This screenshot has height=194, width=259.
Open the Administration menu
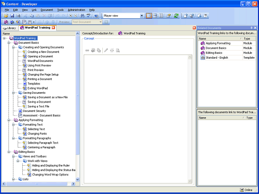76,10
